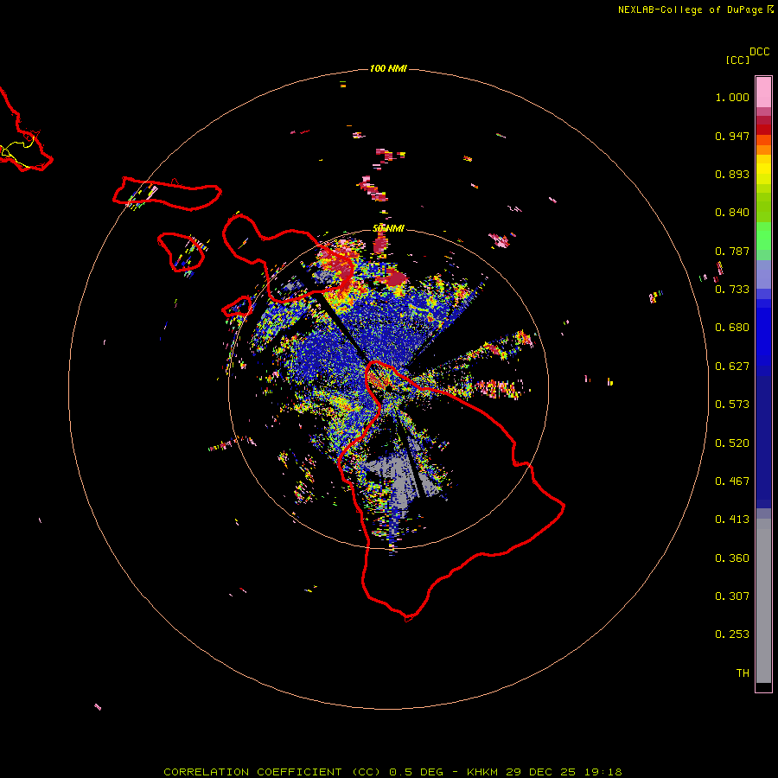This screenshot has width=778, height=778.
Task: Click the TH threshold label
Action: click(743, 673)
